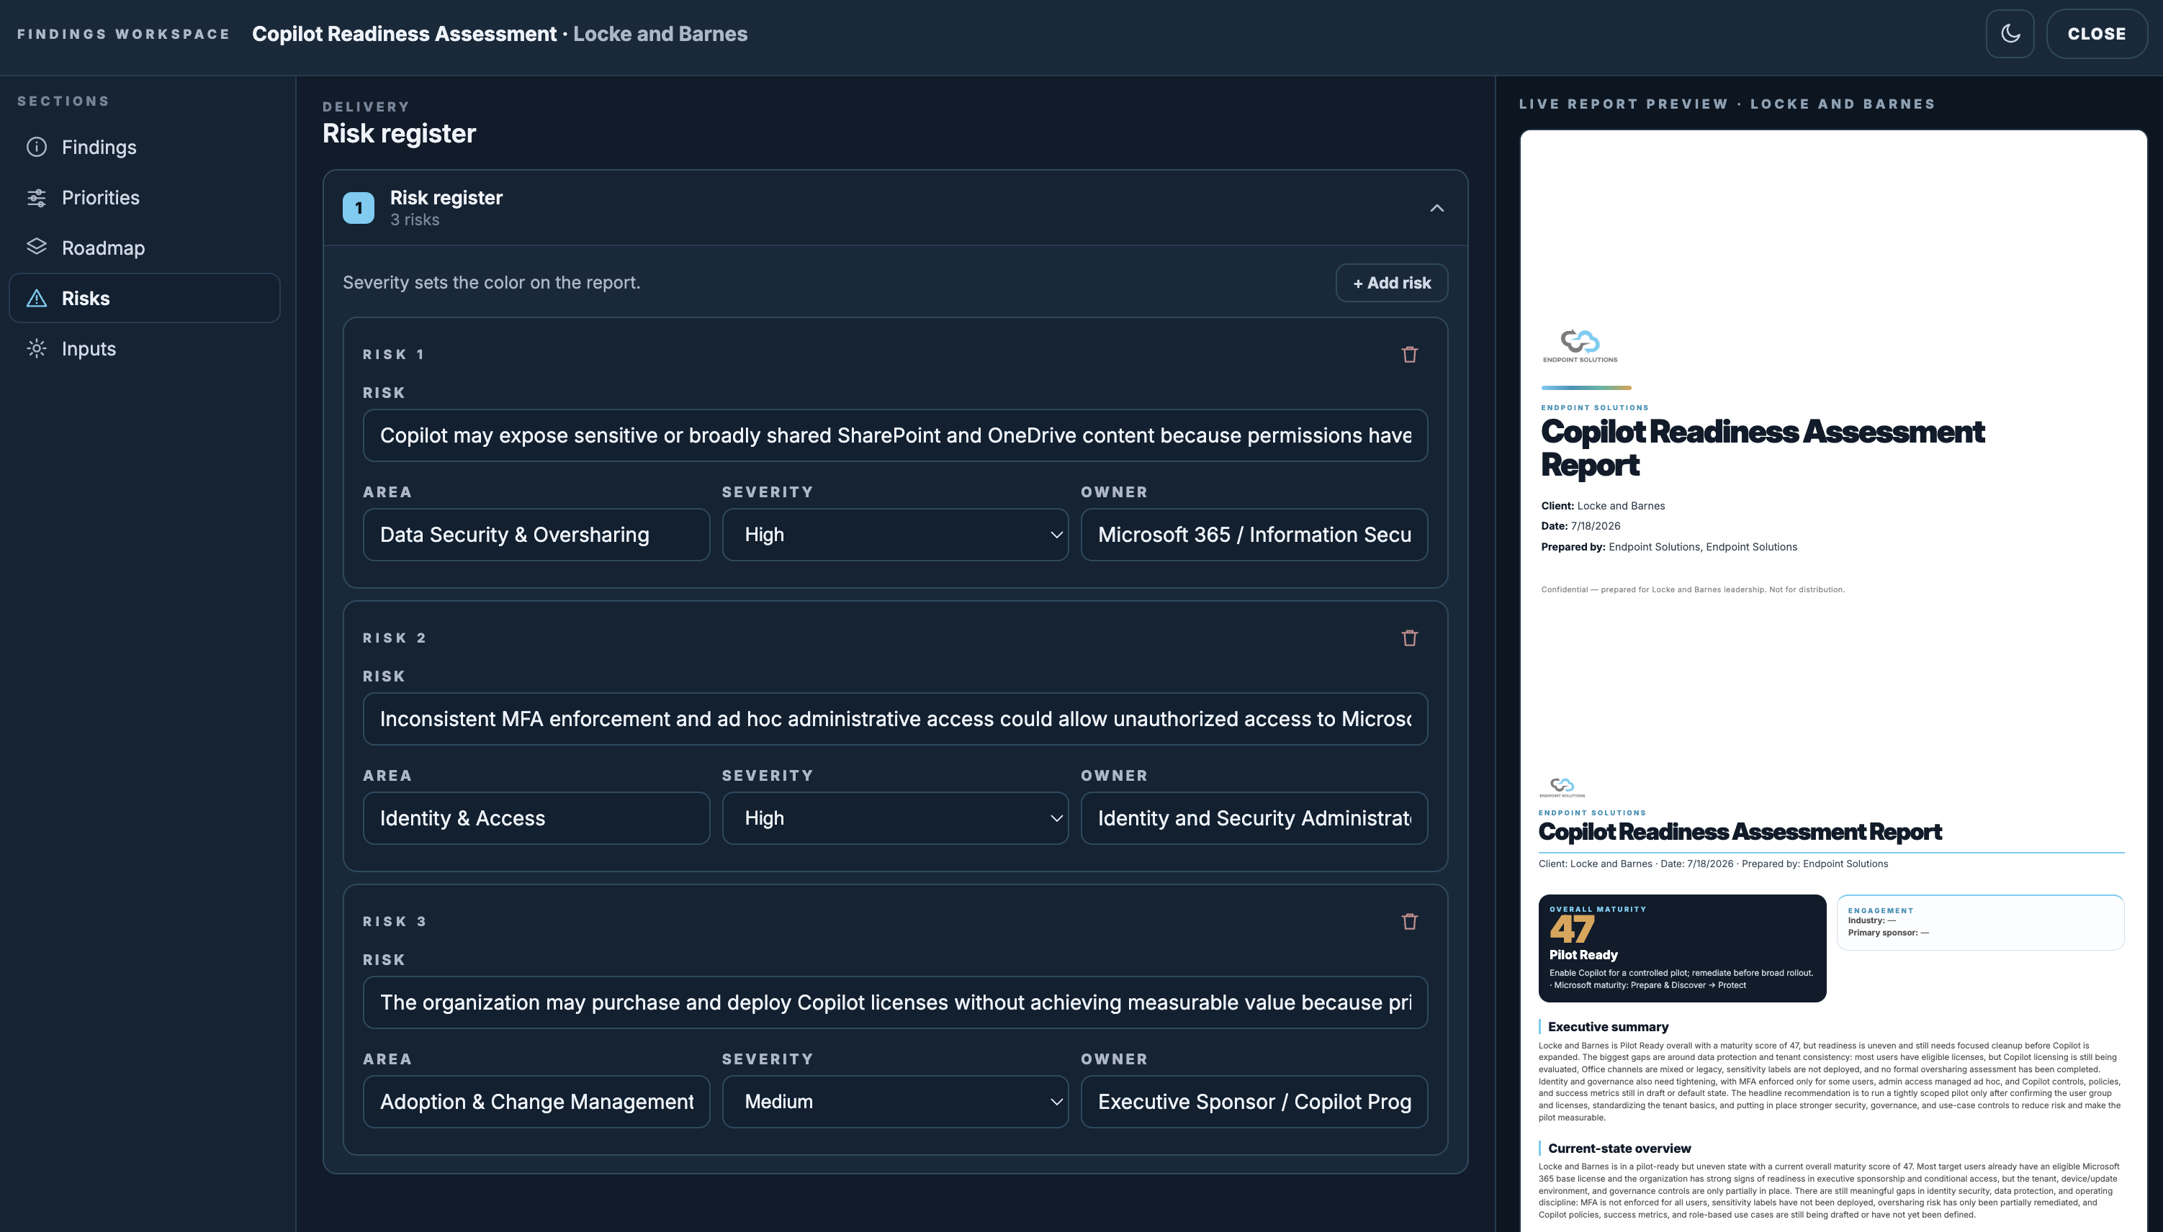
Task: Open Risk 3 Medium severity dropdown
Action: pyautogui.click(x=895, y=1102)
